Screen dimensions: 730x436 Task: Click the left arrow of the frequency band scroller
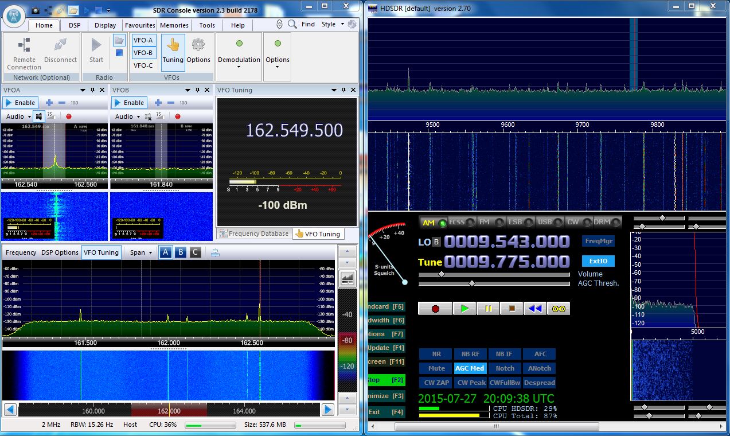[x=10, y=410]
